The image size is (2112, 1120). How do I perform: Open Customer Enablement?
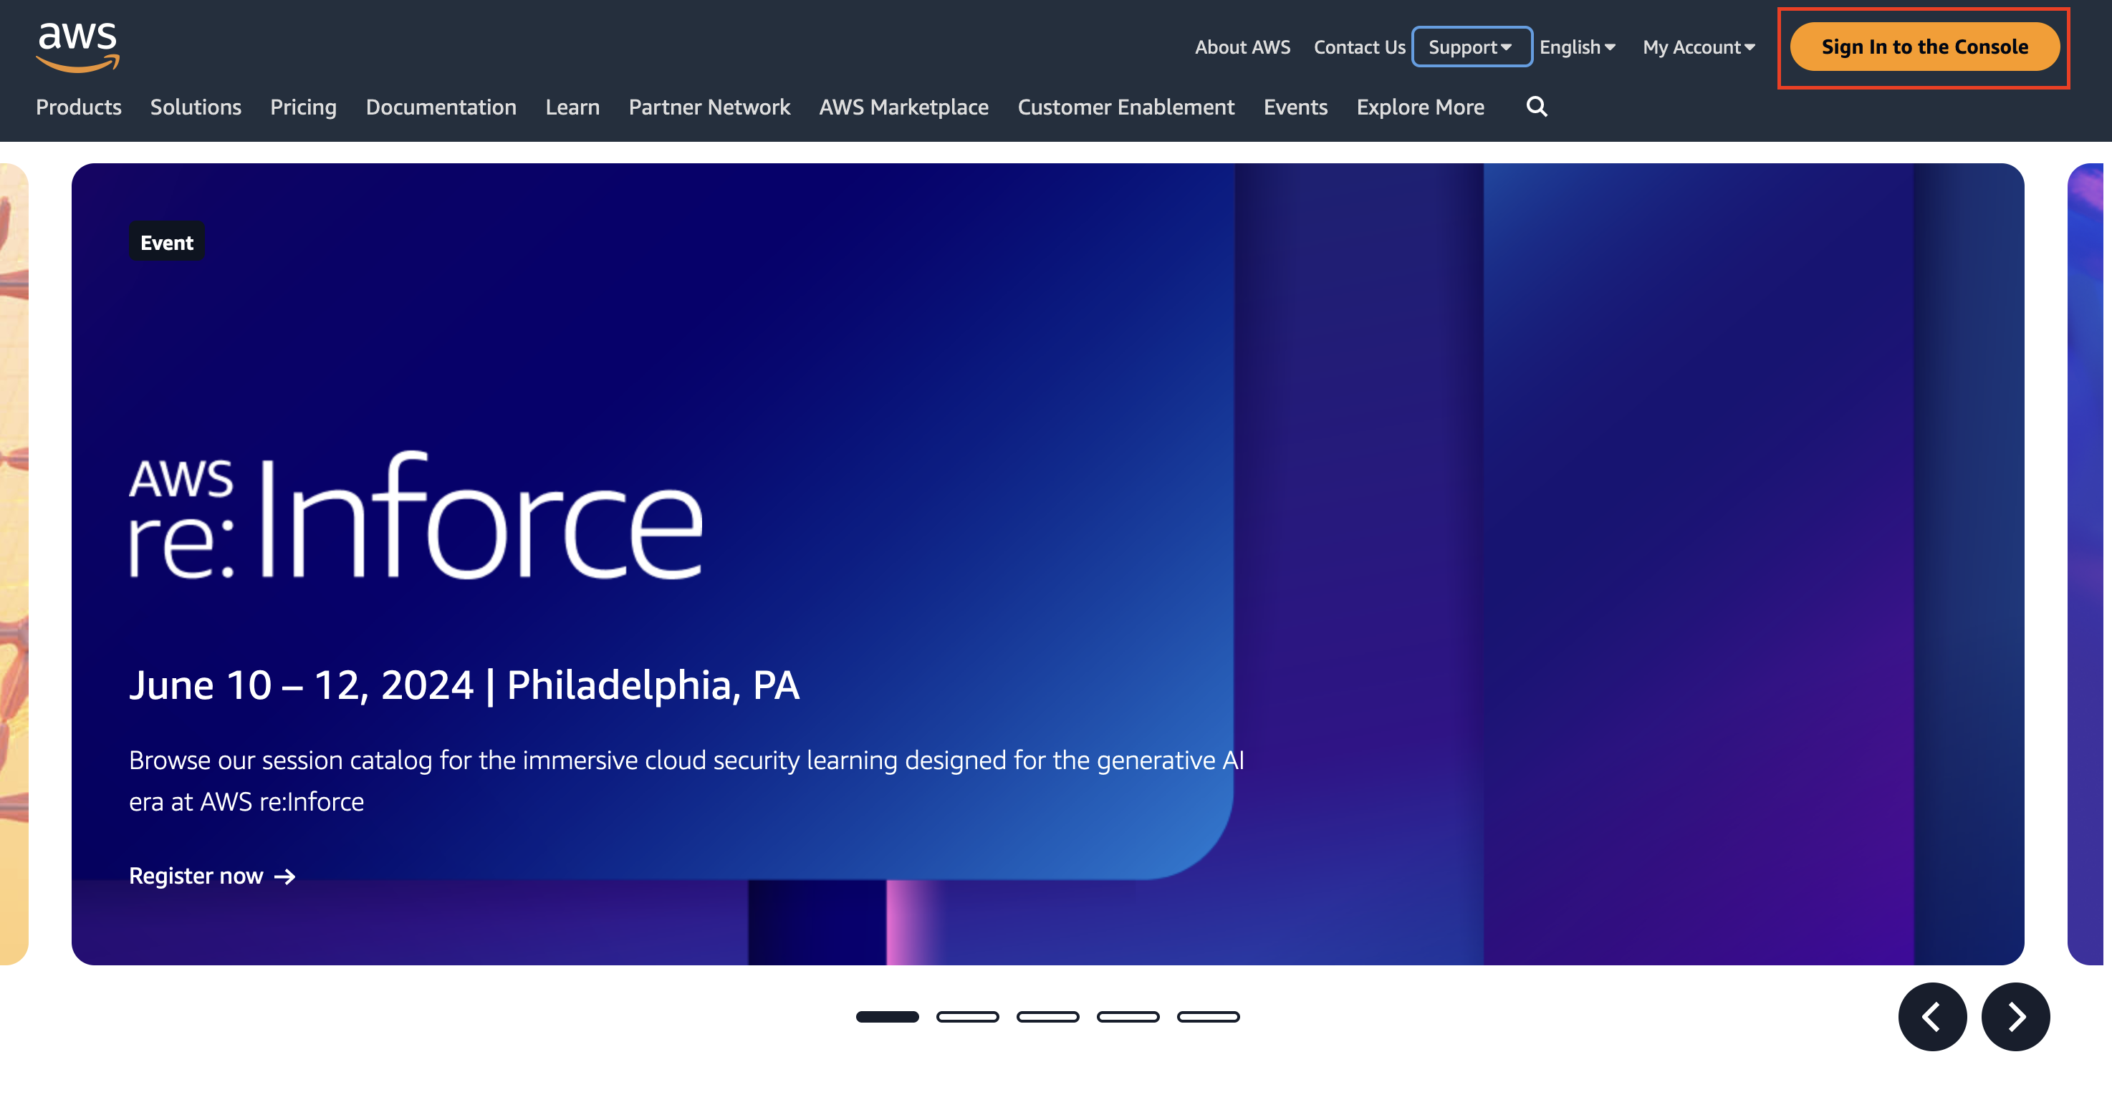point(1125,107)
